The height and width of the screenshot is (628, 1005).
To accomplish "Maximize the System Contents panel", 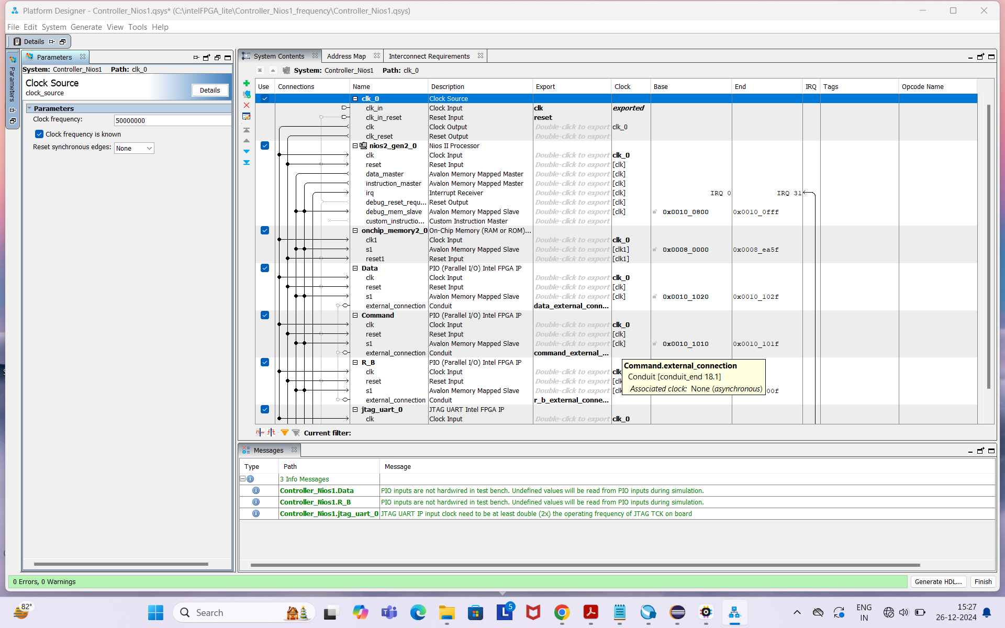I will pos(991,57).
